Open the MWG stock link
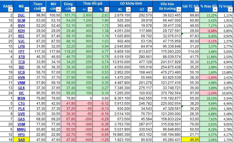The width and height of the screenshot is (234, 143). coord(21,129)
